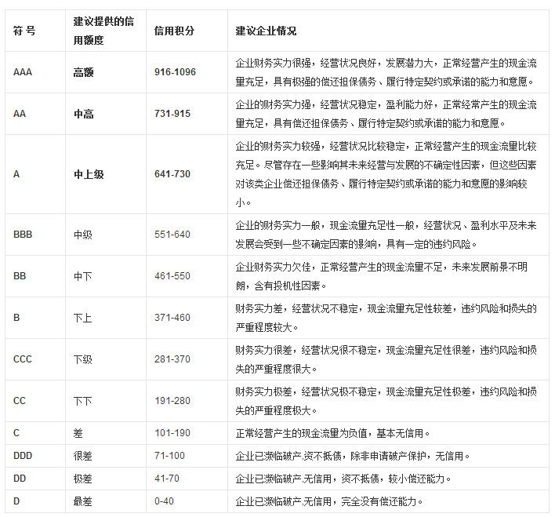
Task: Click the 41-70 credit score cell
Action: tap(168, 478)
